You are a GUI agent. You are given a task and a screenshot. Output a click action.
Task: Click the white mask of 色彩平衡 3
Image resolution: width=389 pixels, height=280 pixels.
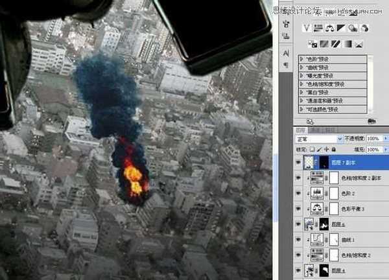[x=334, y=209]
